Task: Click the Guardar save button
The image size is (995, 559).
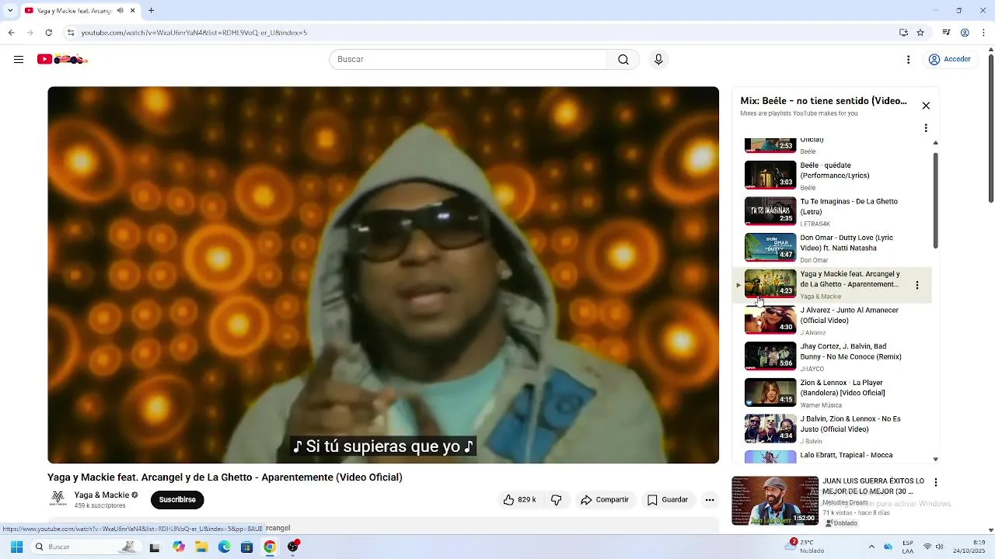Action: click(x=668, y=500)
